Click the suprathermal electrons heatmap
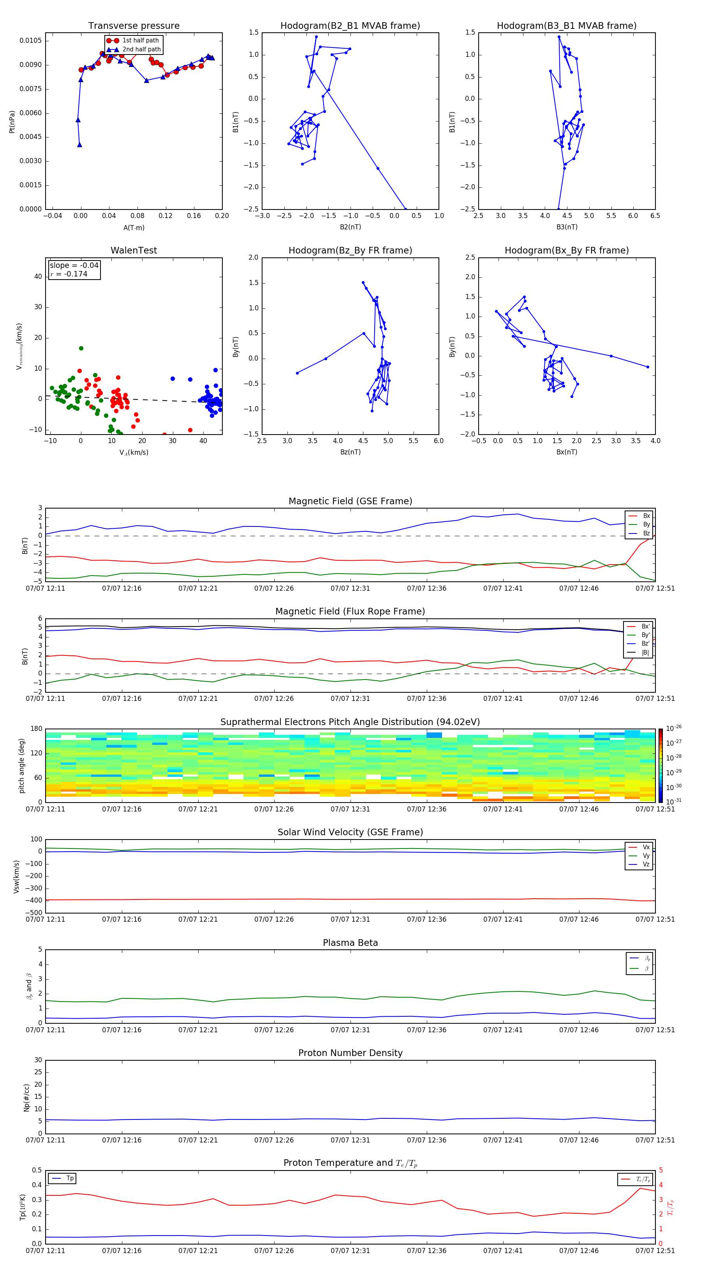The height and width of the screenshot is (1285, 701). [x=350, y=765]
